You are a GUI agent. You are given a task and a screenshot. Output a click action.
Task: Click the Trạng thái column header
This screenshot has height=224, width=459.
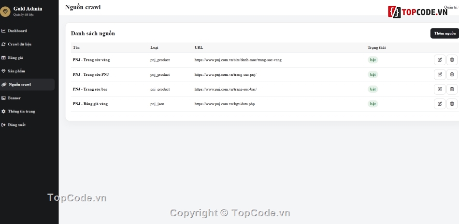(376, 47)
